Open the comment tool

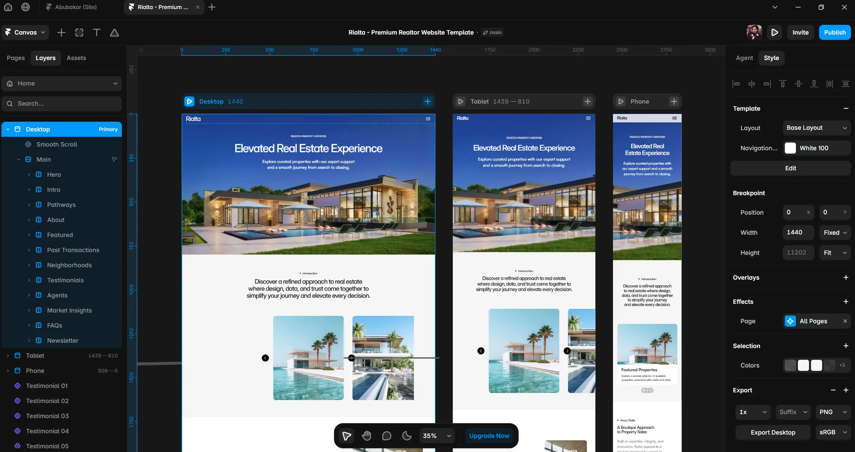[x=387, y=436]
